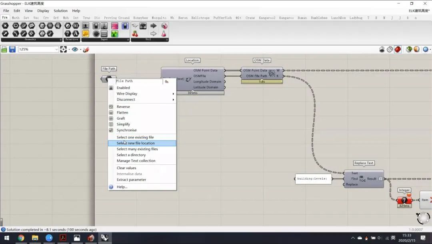Image resolution: width=432 pixels, height=244 pixels.
Task: Expand the Geometry panel with its plus
Action: pos(61,40)
